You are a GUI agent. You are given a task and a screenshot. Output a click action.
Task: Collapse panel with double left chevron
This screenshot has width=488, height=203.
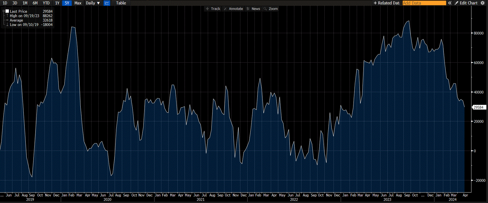coord(450,3)
